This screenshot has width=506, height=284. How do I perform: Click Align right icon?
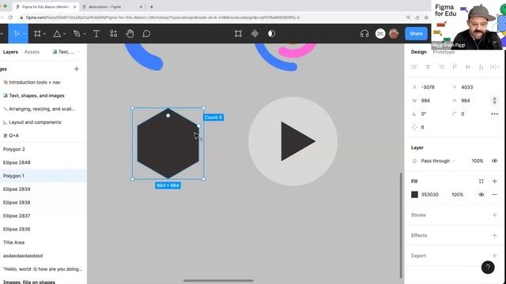[441, 66]
